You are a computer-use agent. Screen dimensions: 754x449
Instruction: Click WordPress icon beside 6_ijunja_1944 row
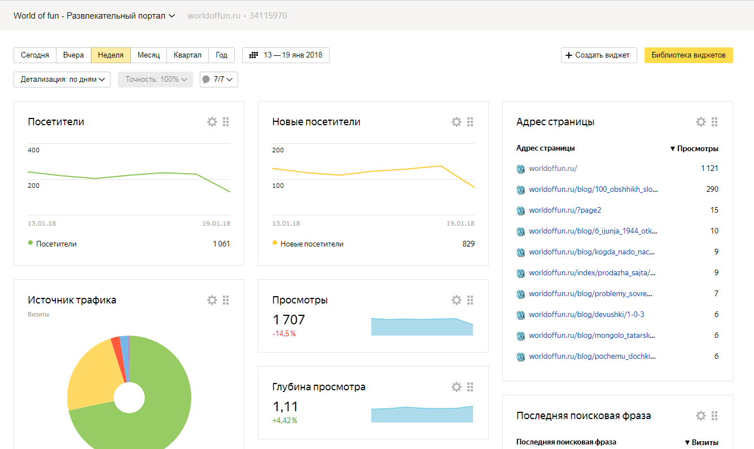(521, 231)
